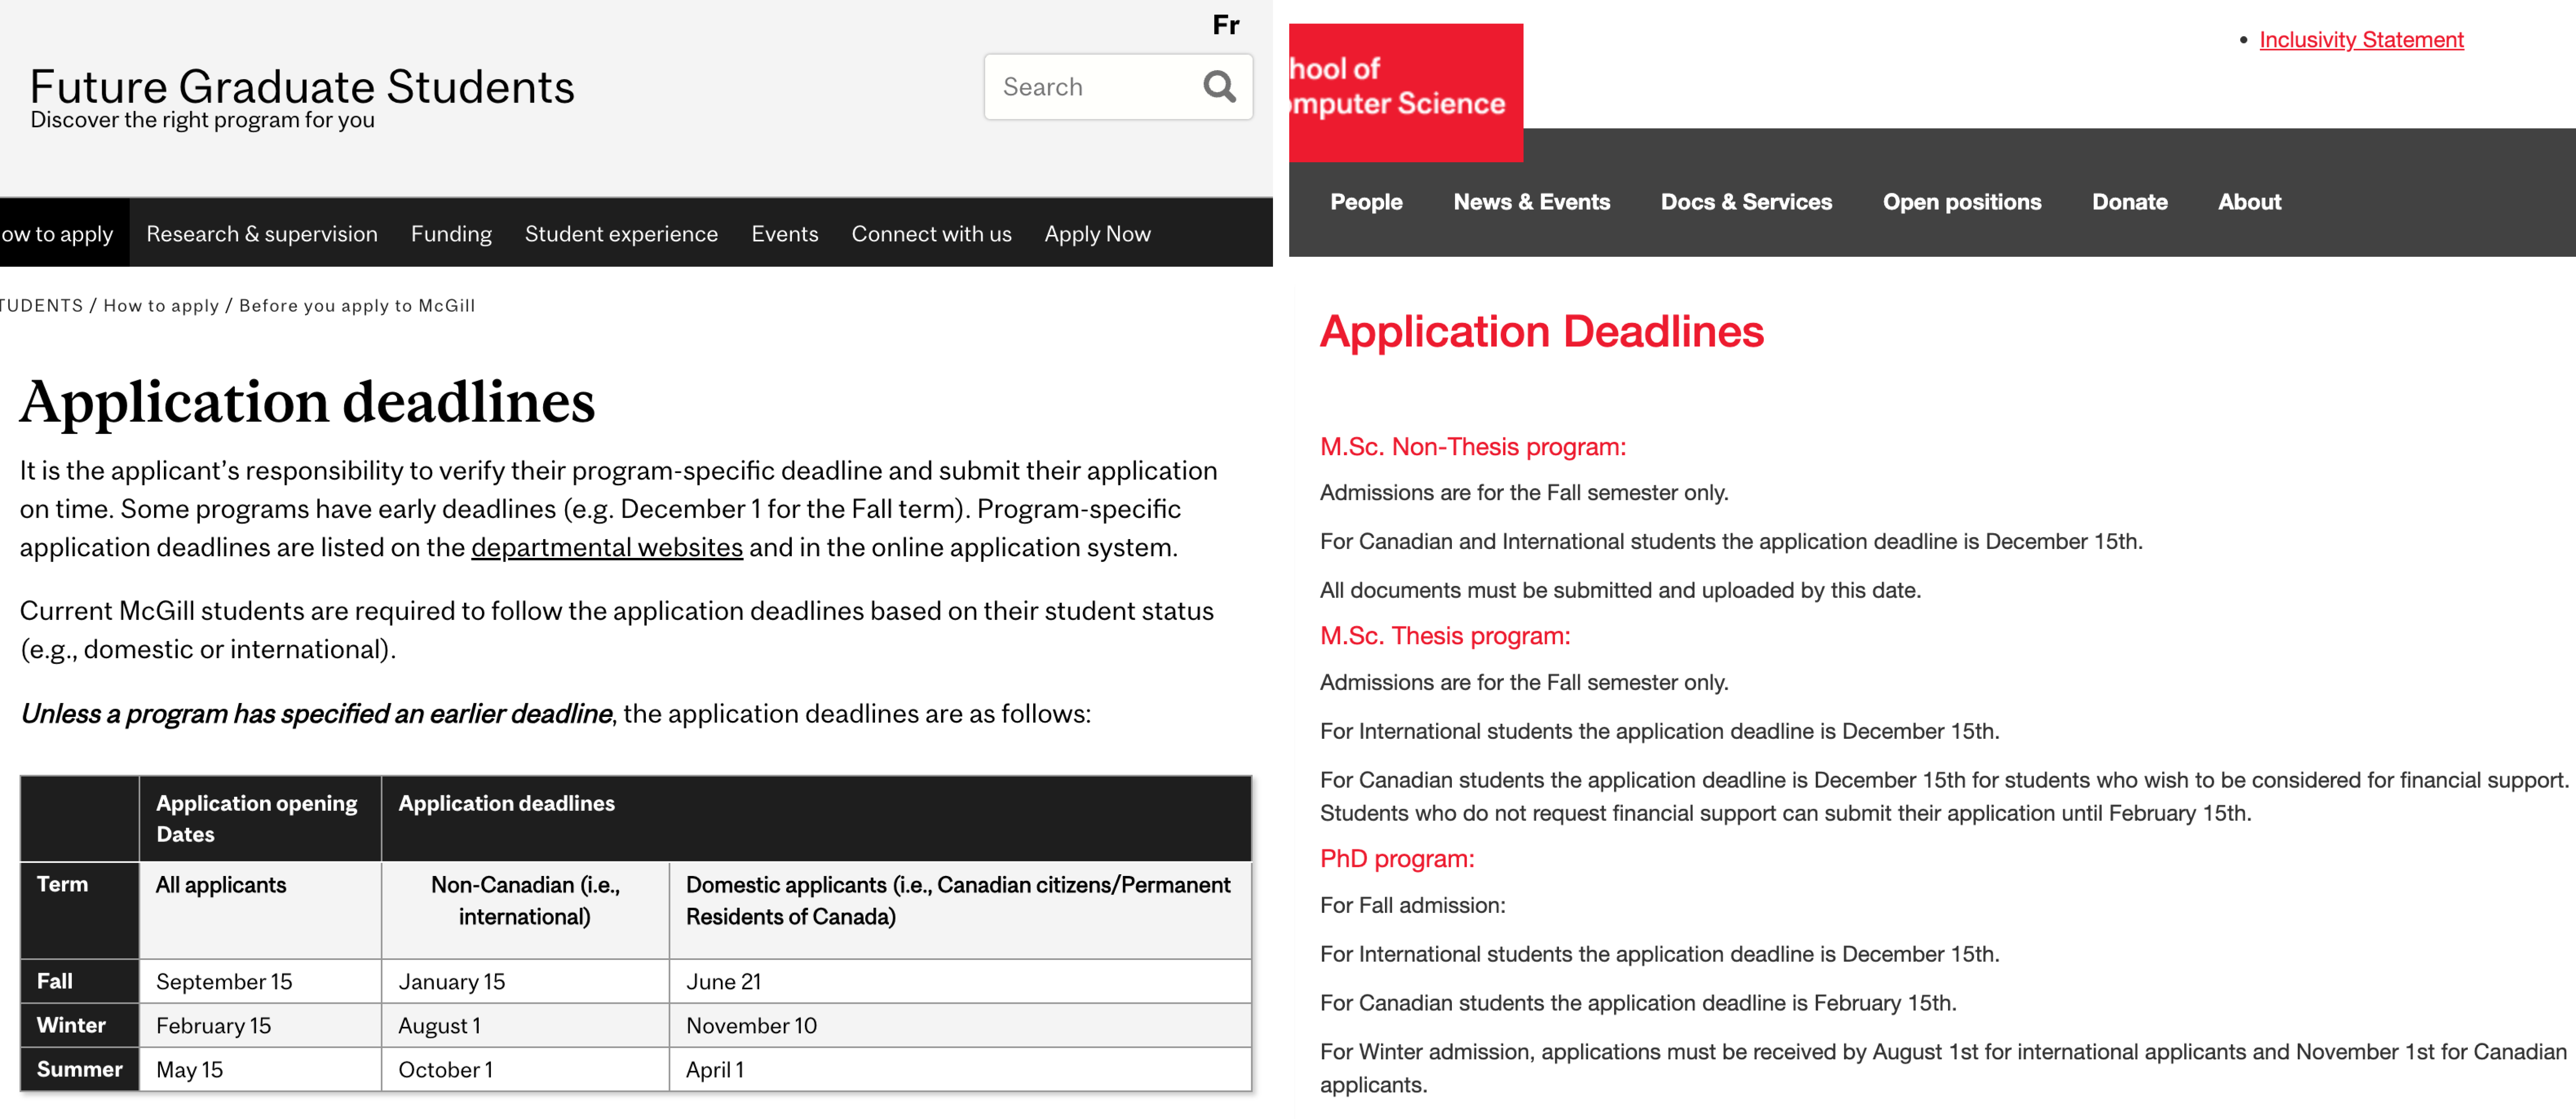The width and height of the screenshot is (2576, 1119).
Task: Click the Application deadlines page heading
Action: 307,402
